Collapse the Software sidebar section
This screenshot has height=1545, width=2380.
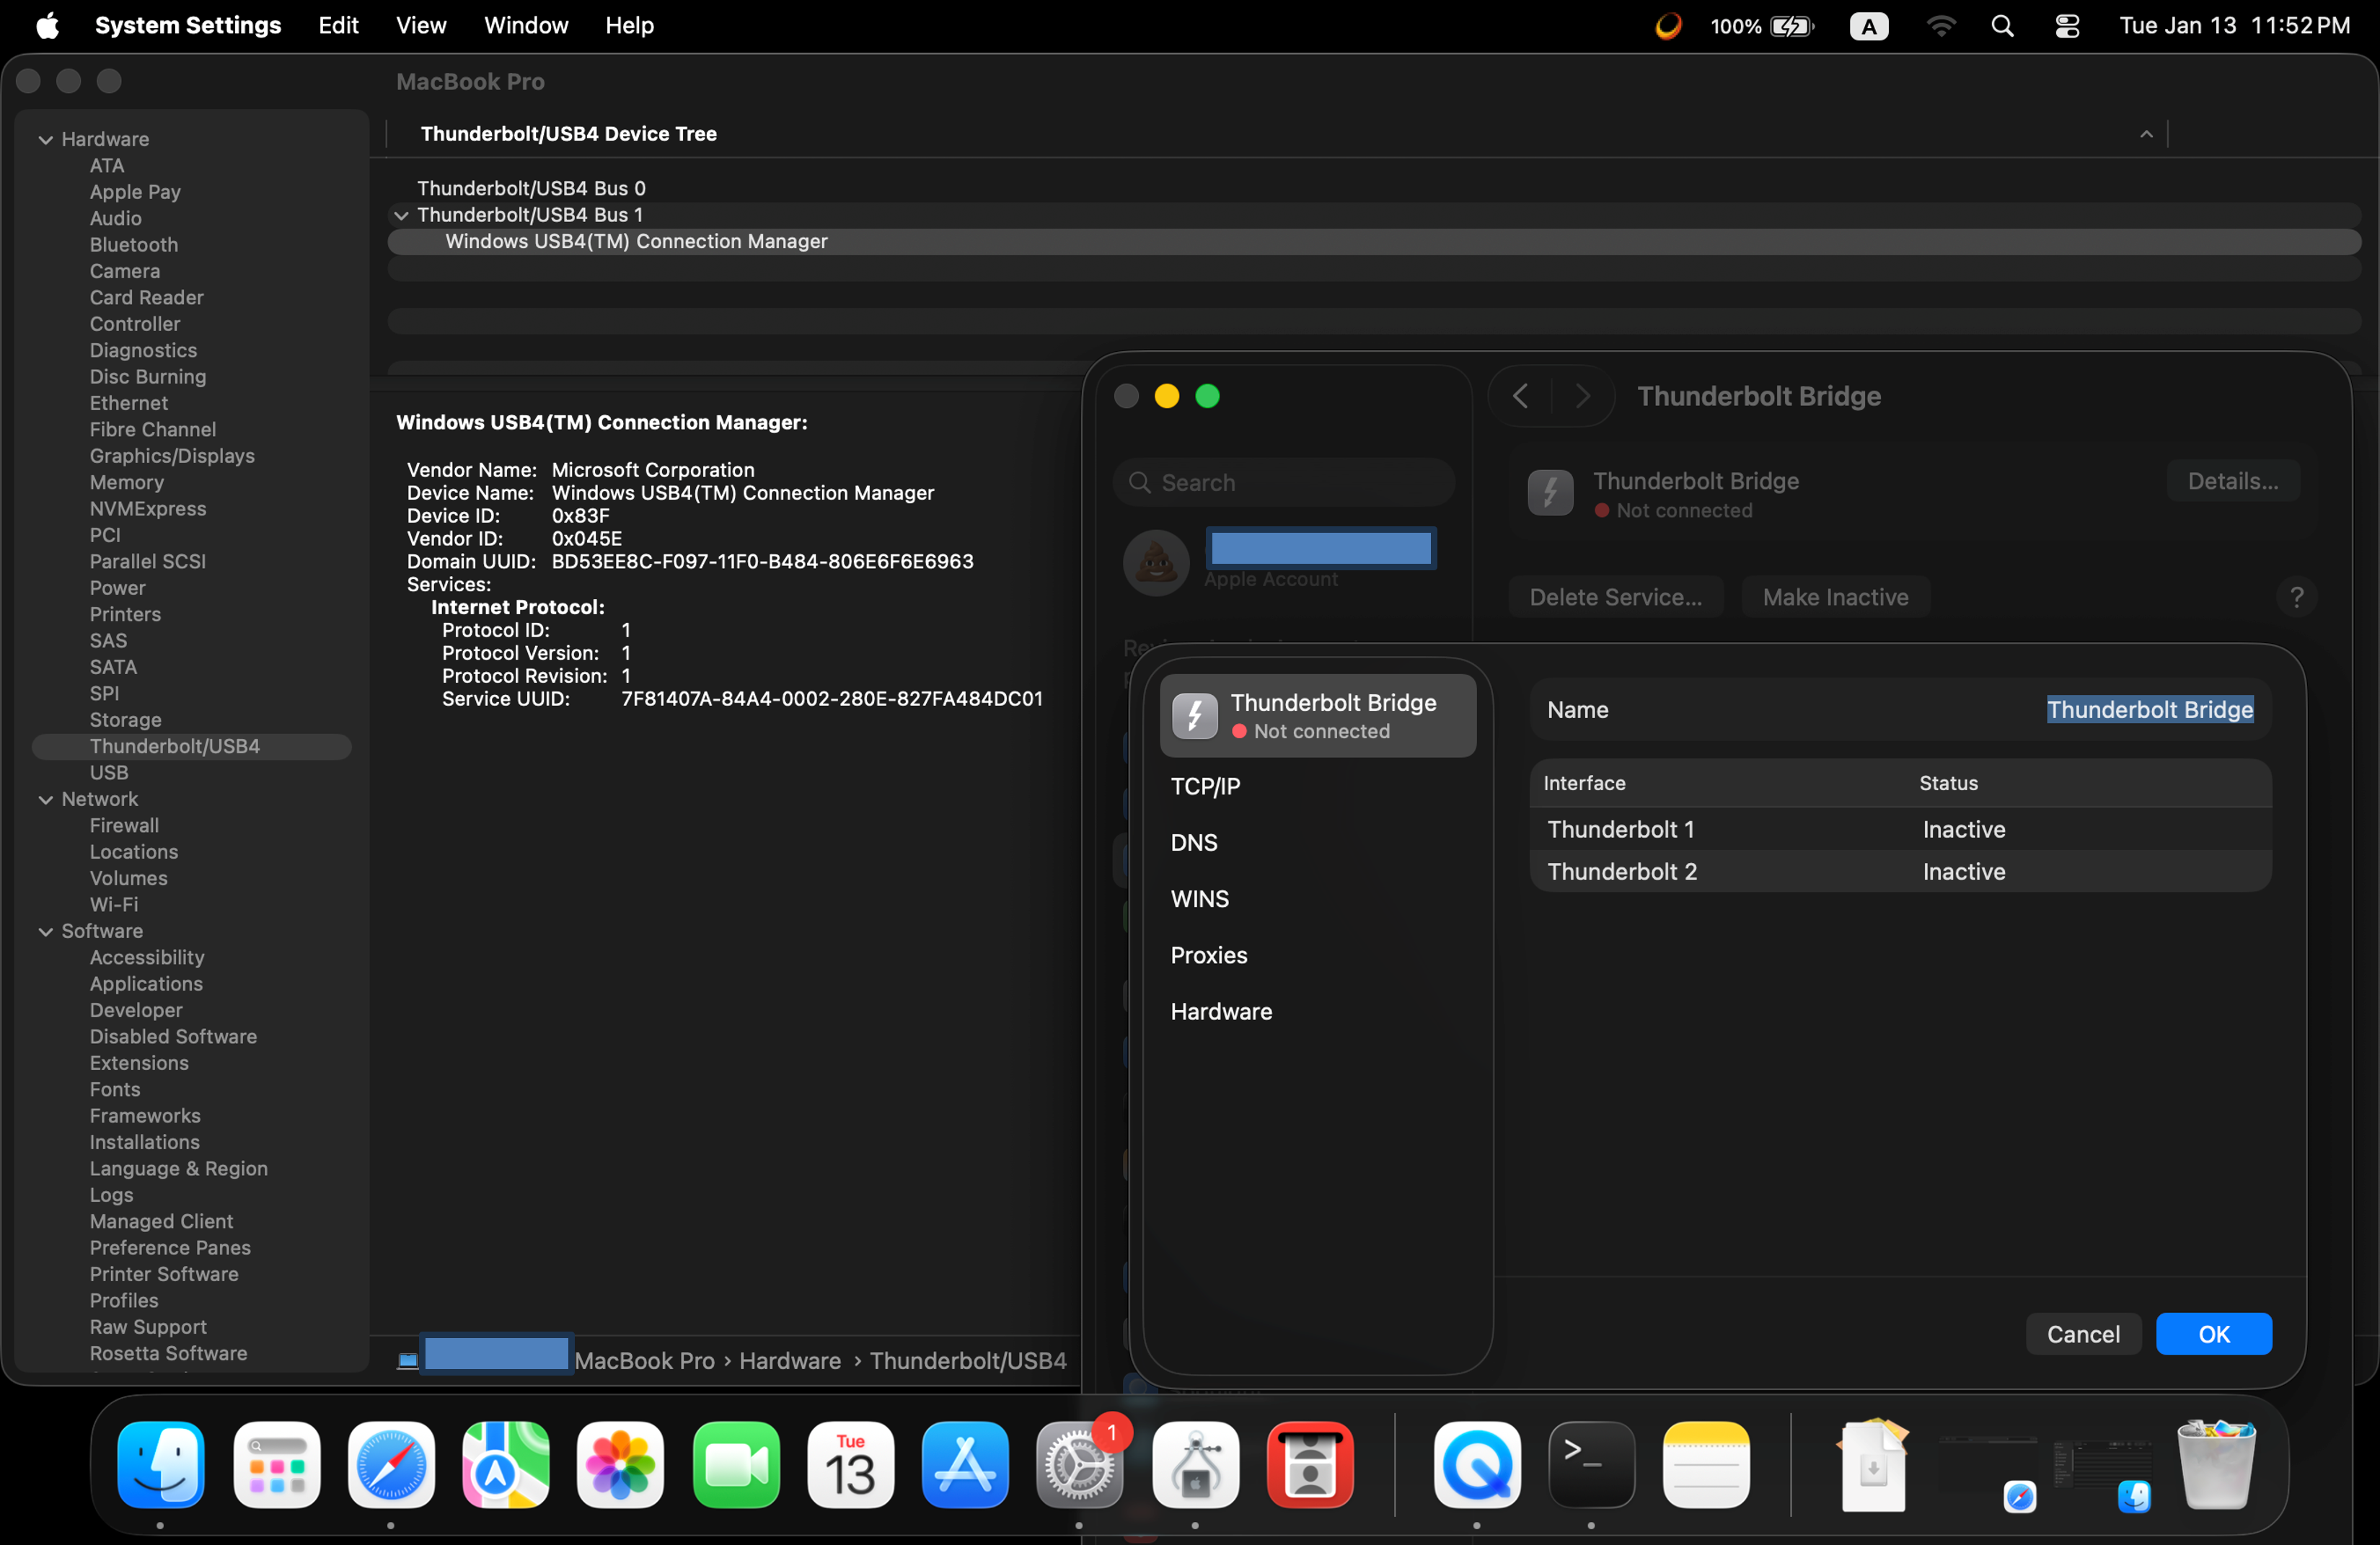45,931
